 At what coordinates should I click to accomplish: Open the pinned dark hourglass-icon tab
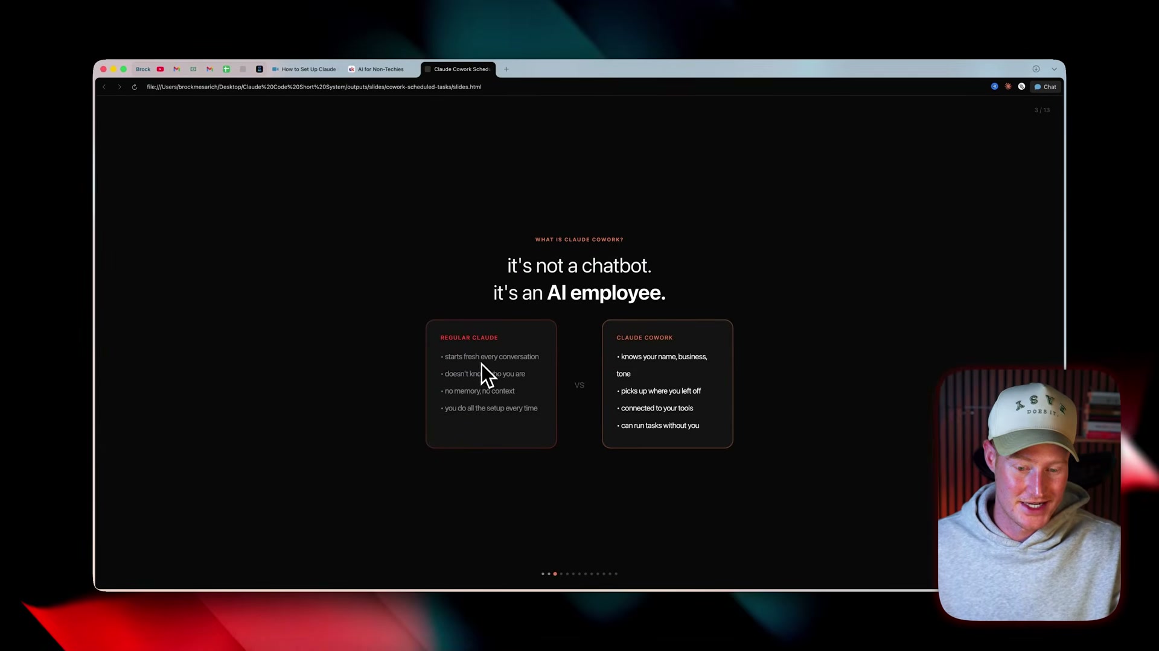coord(260,69)
